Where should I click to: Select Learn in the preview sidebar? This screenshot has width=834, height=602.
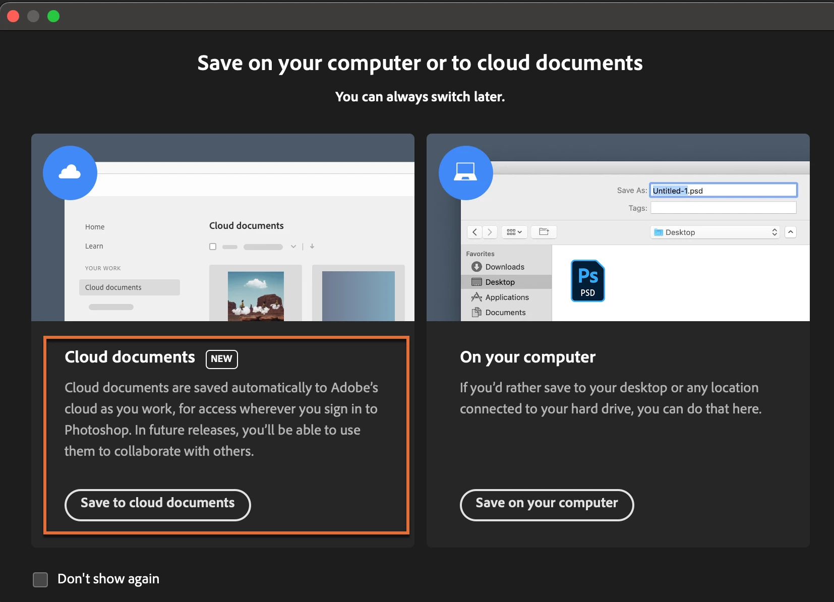point(94,246)
